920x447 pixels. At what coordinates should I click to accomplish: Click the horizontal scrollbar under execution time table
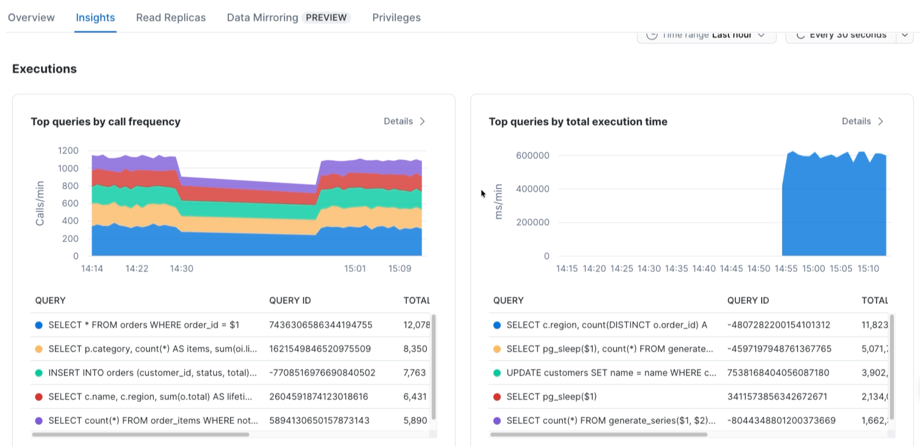(x=598, y=435)
